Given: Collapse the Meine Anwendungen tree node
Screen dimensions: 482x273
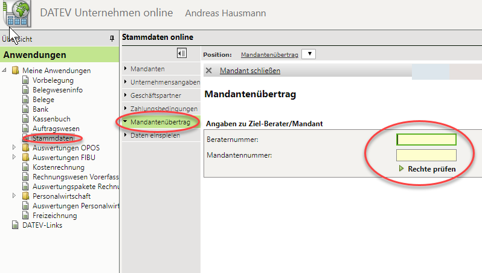Looking at the screenshot, I should click(4, 70).
